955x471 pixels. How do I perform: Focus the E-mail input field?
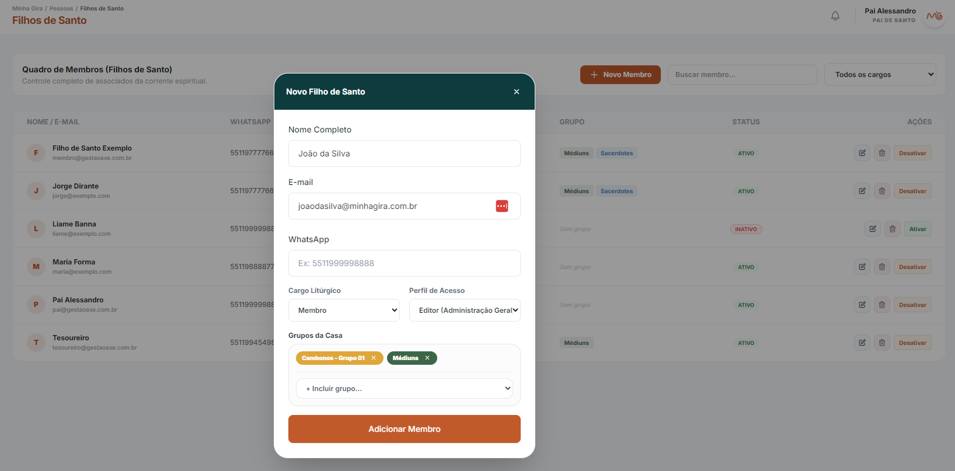tap(405, 206)
